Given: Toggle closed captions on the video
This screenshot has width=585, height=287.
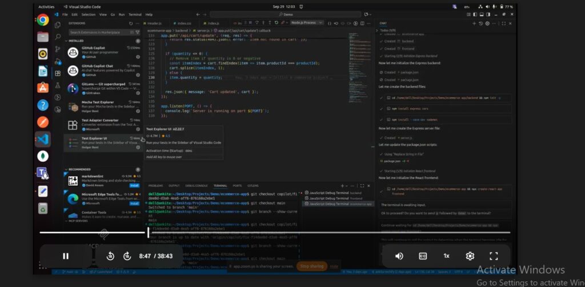Looking at the screenshot, I should coord(423,256).
